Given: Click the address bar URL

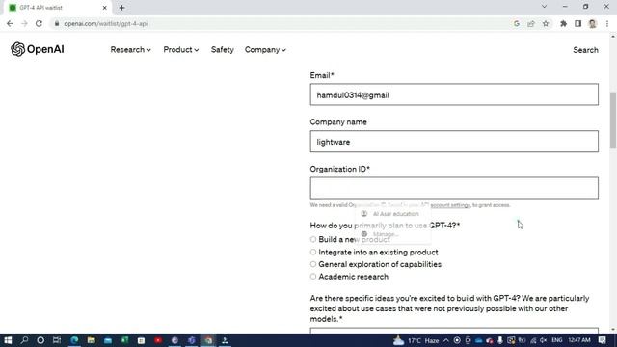Looking at the screenshot, I should pos(106,23).
